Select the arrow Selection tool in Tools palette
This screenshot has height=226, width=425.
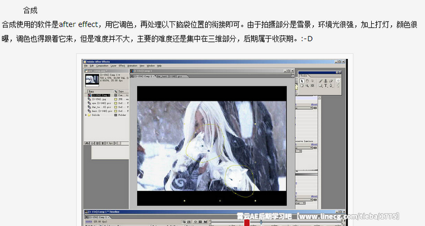[302, 81]
